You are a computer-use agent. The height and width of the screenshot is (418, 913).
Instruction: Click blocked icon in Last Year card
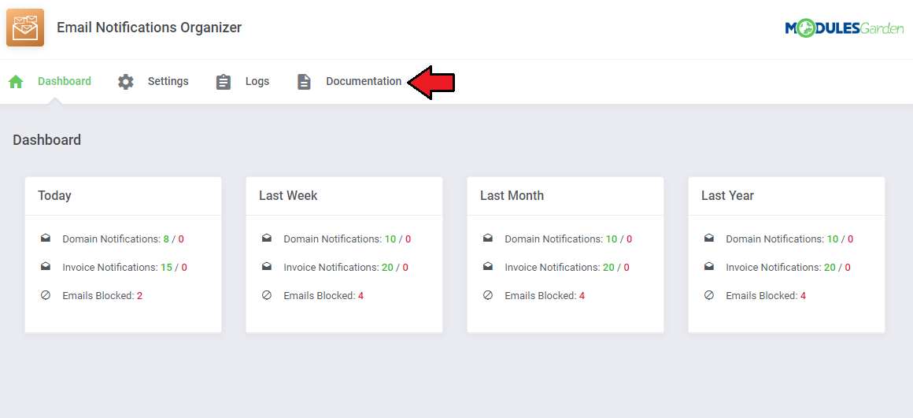pyautogui.click(x=709, y=295)
